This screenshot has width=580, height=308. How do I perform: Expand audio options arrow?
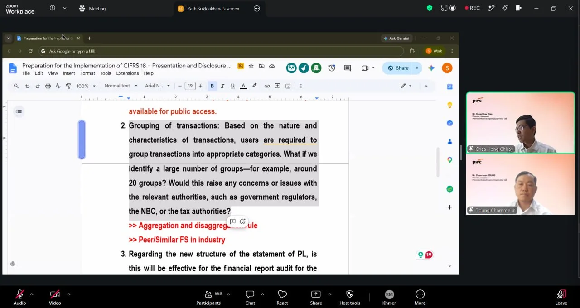31,294
